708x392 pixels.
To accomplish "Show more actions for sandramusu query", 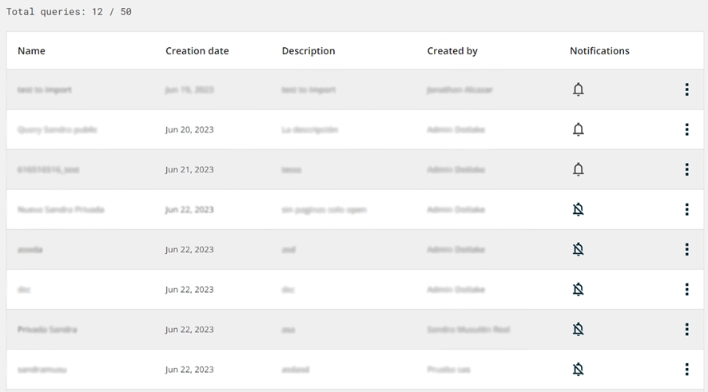I will (x=686, y=369).
